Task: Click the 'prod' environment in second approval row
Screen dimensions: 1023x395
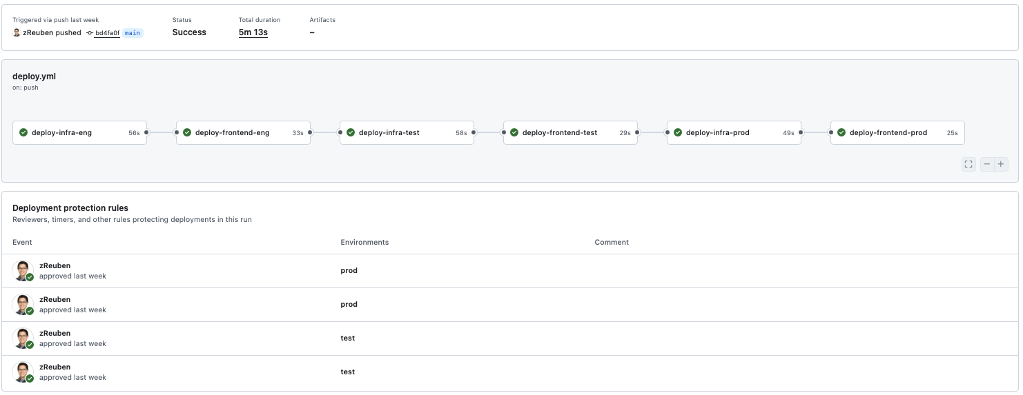Action: (x=349, y=304)
